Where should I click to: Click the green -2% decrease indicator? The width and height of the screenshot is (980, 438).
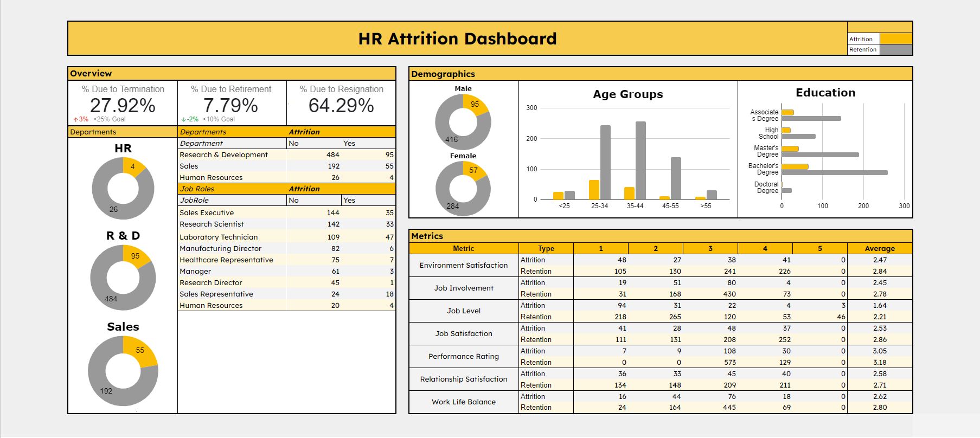tap(190, 119)
